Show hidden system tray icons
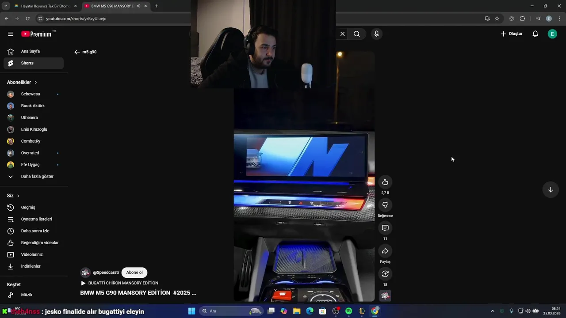566x318 pixels. 493,311
